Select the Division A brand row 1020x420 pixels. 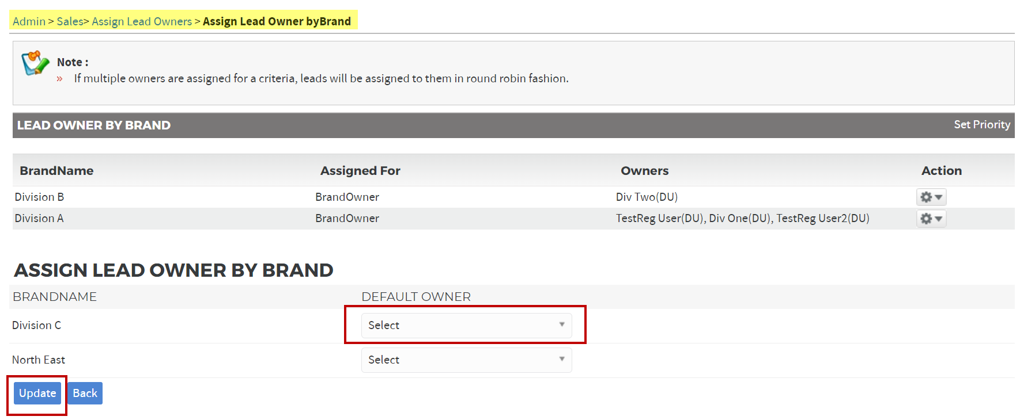tap(39, 219)
